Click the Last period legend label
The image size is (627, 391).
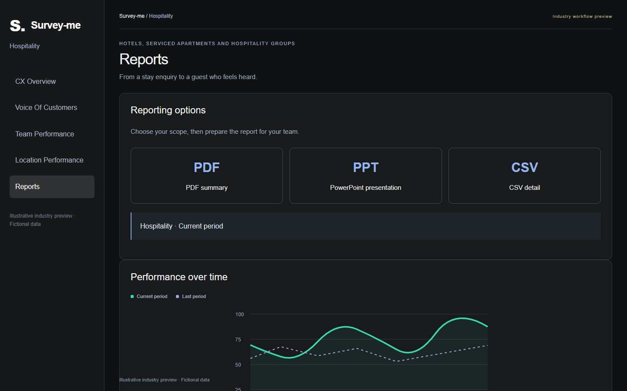pos(194,297)
